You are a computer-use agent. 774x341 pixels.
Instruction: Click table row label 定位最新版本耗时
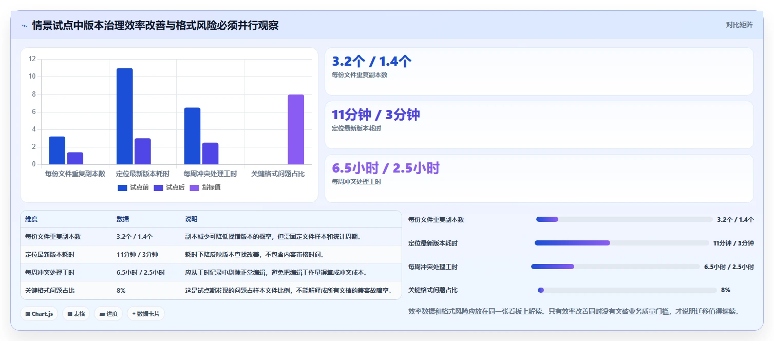pos(50,255)
